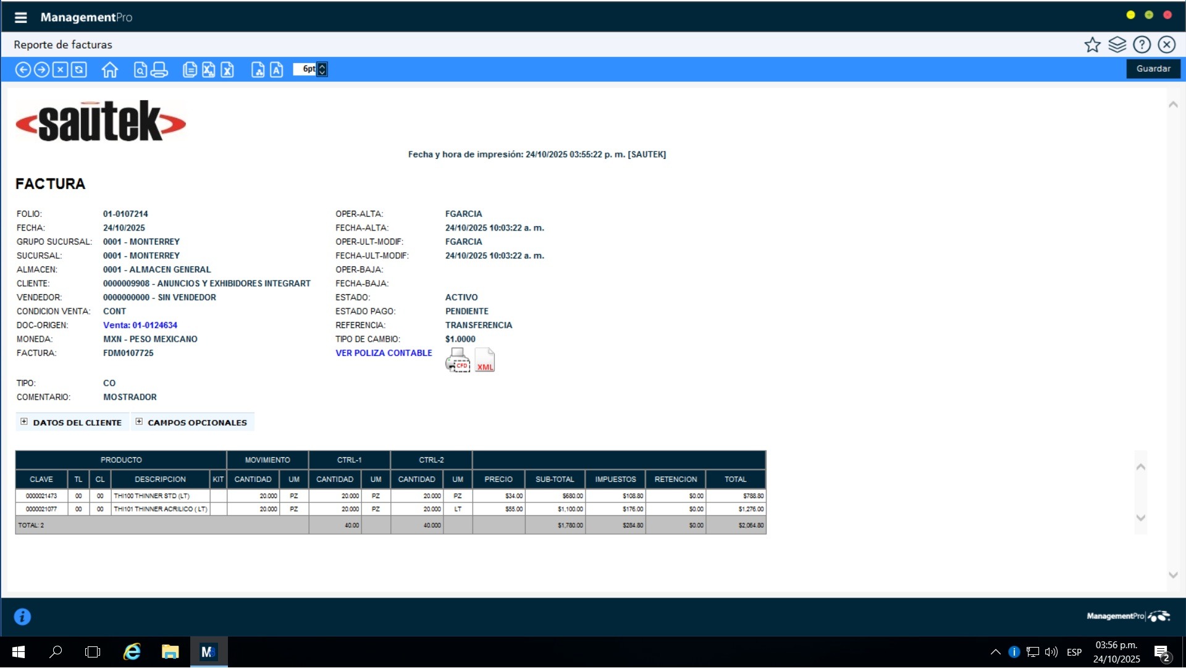Expand CAMPOS OPCIONALES section

point(139,422)
